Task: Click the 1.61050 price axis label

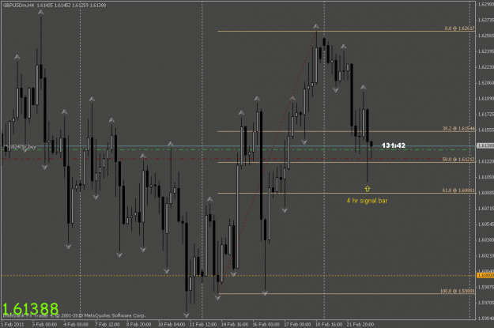Action: (x=486, y=177)
